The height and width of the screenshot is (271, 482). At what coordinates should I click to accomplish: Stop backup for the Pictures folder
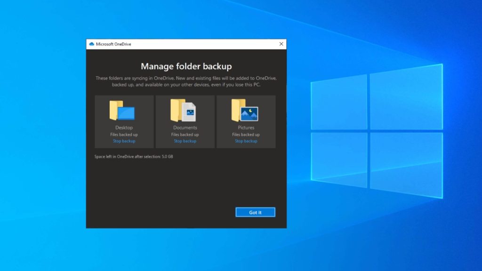click(246, 141)
